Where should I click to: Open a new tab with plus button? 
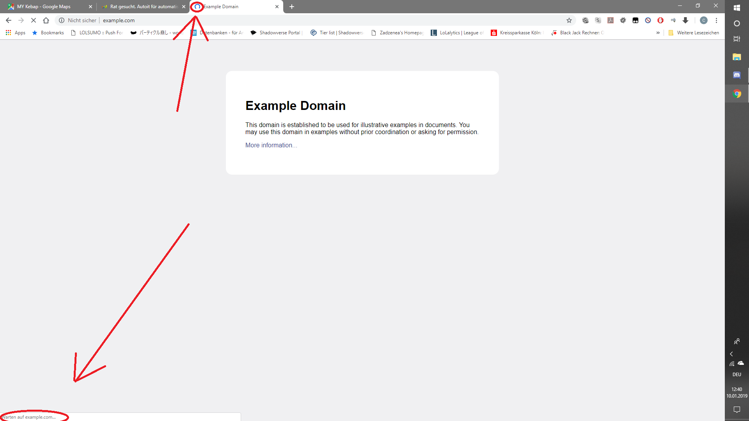(292, 7)
